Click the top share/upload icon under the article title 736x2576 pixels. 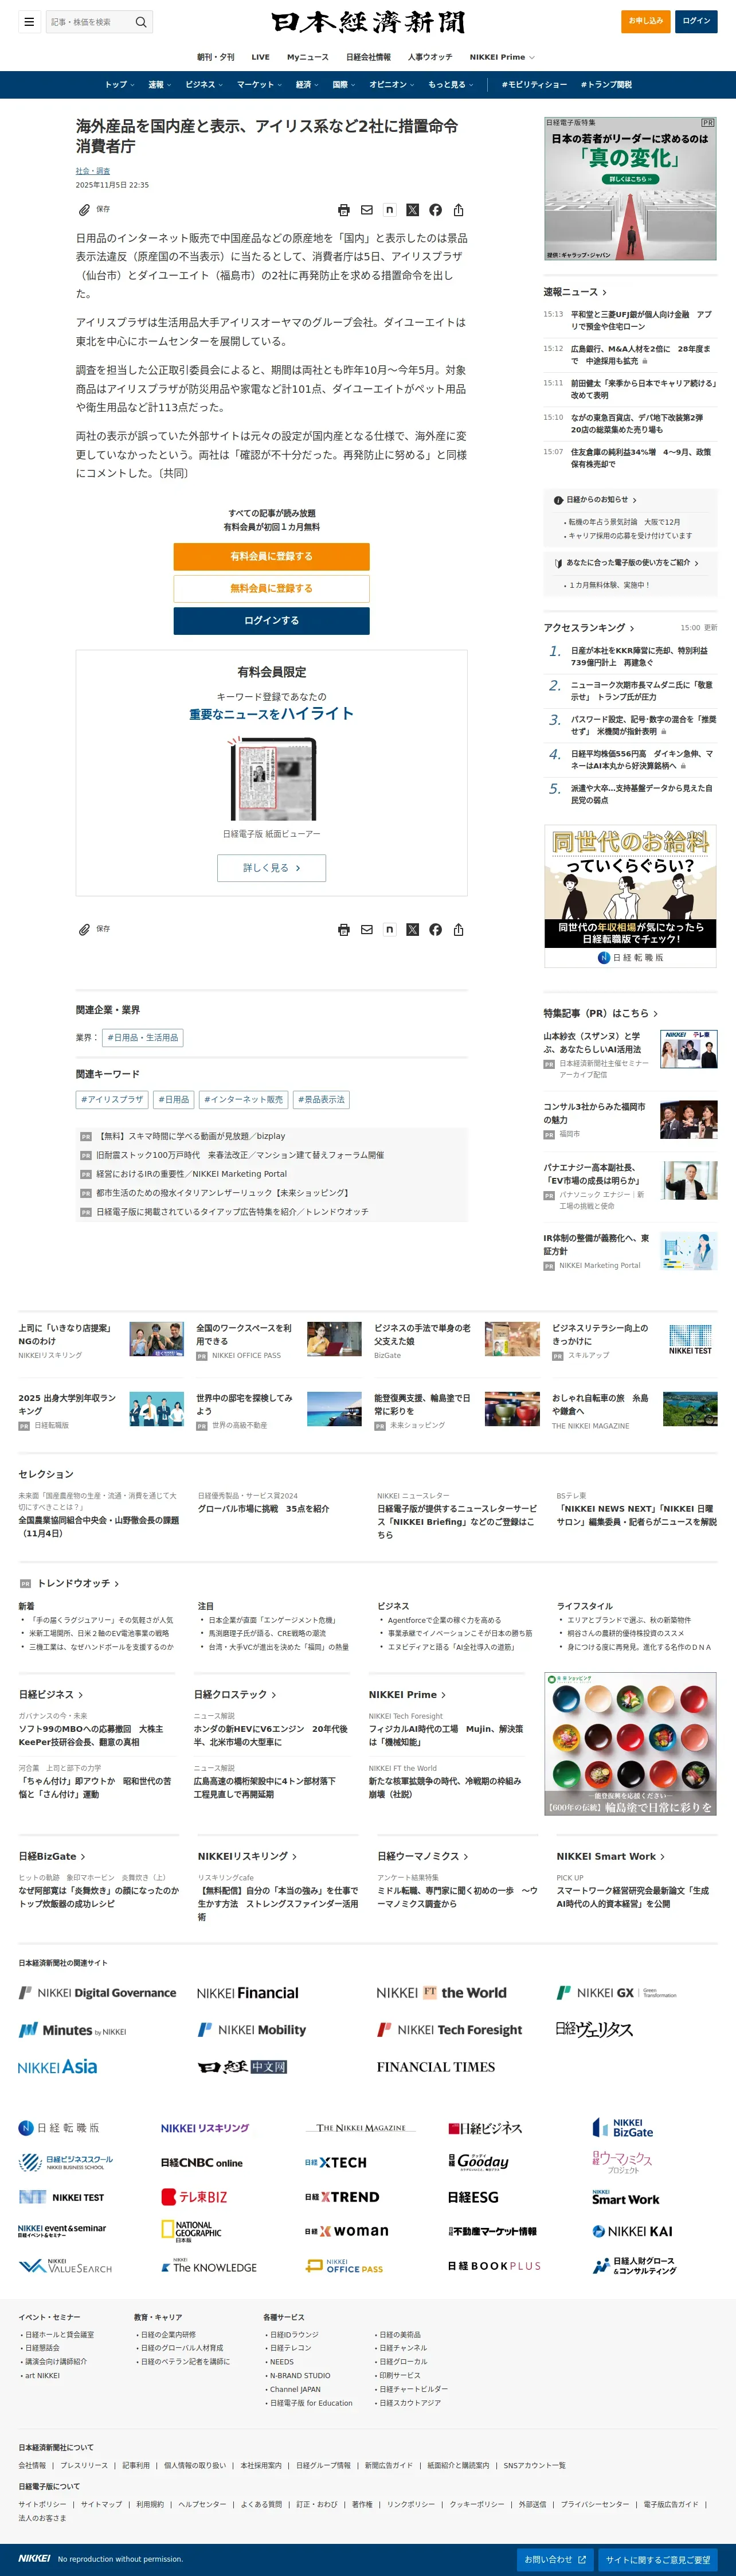point(459,210)
